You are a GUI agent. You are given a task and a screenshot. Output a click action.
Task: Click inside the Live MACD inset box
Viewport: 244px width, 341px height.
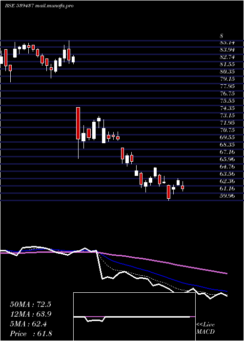pyautogui.click(x=134, y=317)
